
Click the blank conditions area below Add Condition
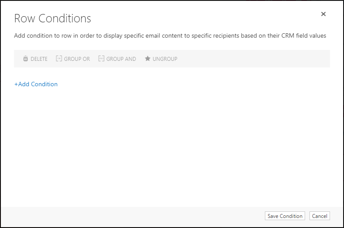pos(172,145)
